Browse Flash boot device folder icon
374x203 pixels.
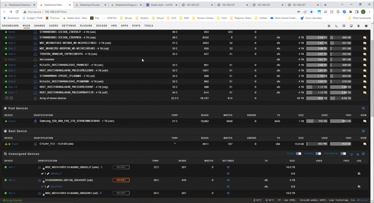[365, 144]
